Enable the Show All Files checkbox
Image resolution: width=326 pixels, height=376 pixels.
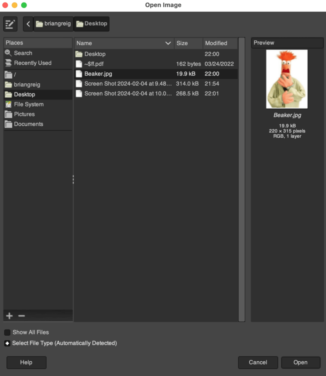point(7,332)
